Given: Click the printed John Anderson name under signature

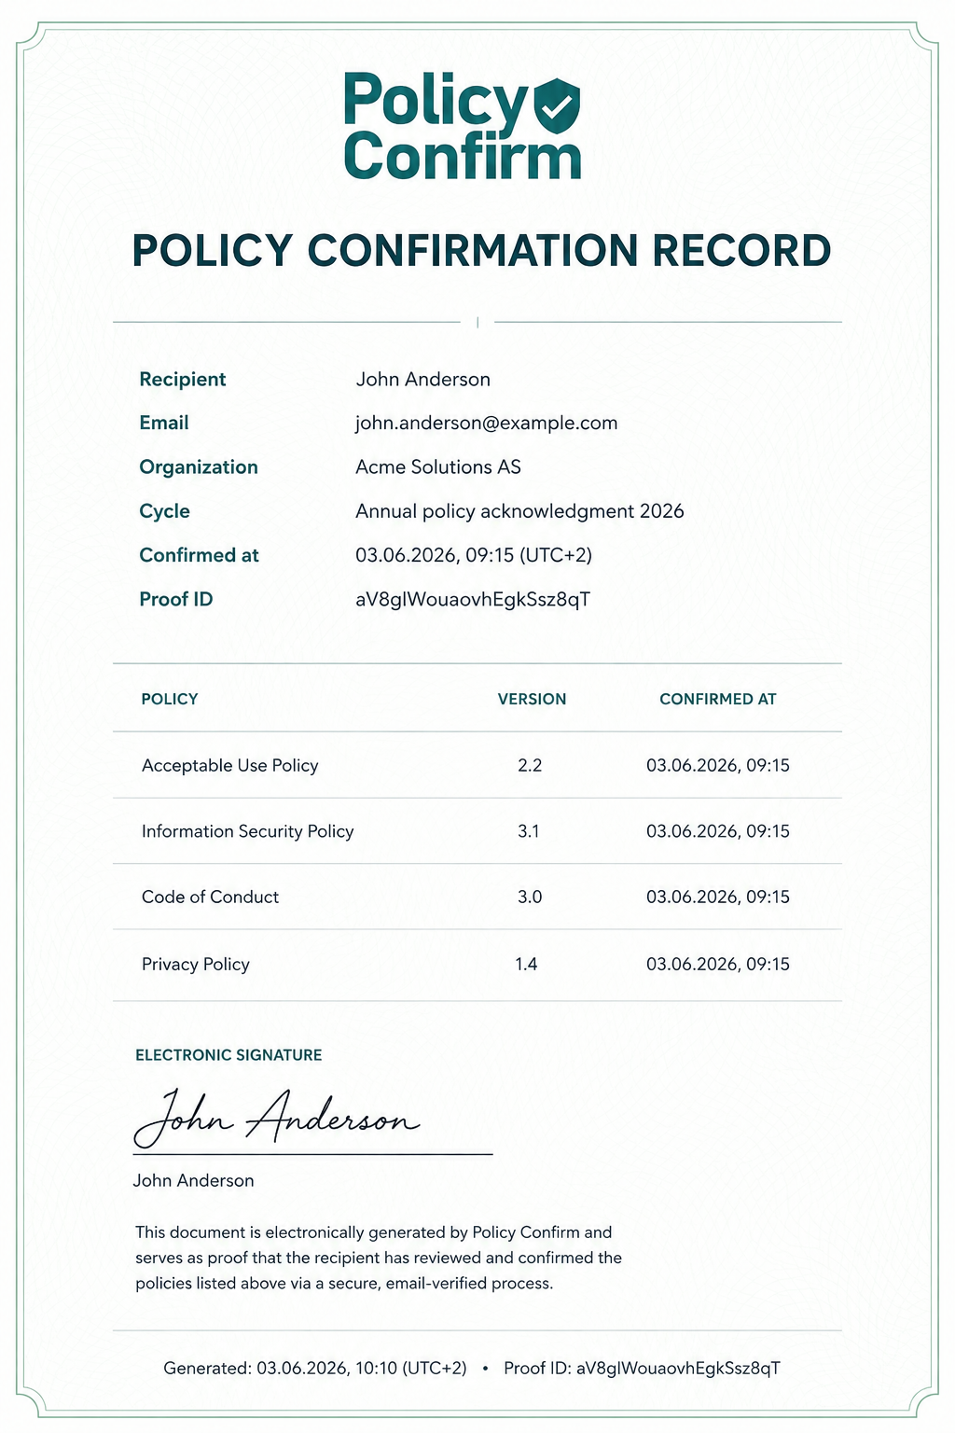Looking at the screenshot, I should [x=193, y=1181].
